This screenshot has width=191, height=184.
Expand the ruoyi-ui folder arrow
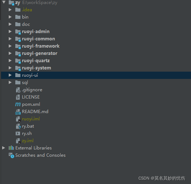coord(10,75)
